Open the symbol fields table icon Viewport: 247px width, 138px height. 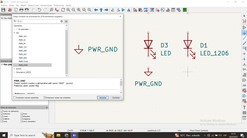[x=173, y=10]
